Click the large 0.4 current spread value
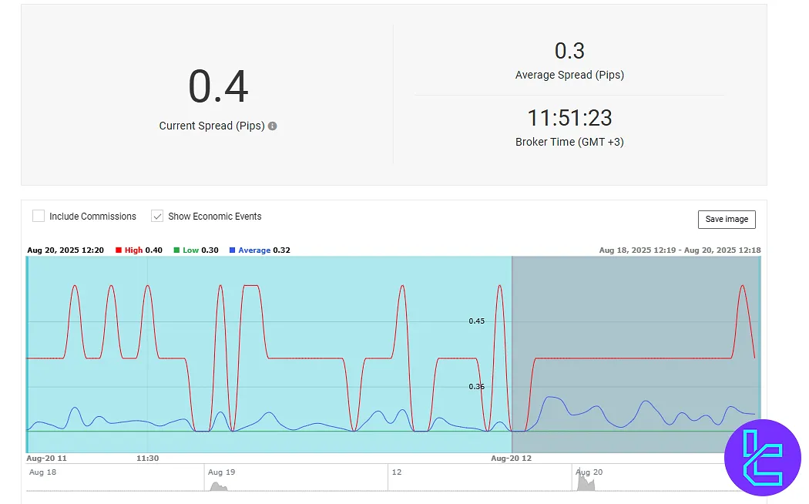This screenshot has width=809, height=504. [x=218, y=87]
